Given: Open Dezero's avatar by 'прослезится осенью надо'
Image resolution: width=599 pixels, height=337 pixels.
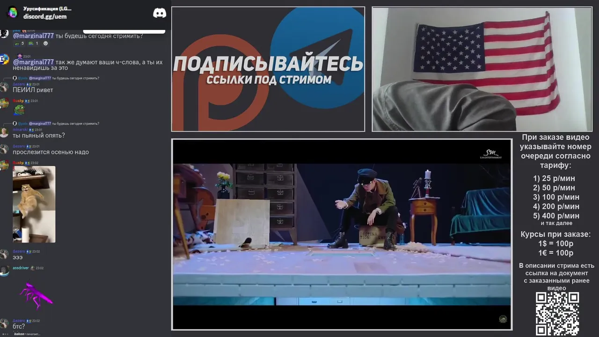Looking at the screenshot, I should pos(4,149).
